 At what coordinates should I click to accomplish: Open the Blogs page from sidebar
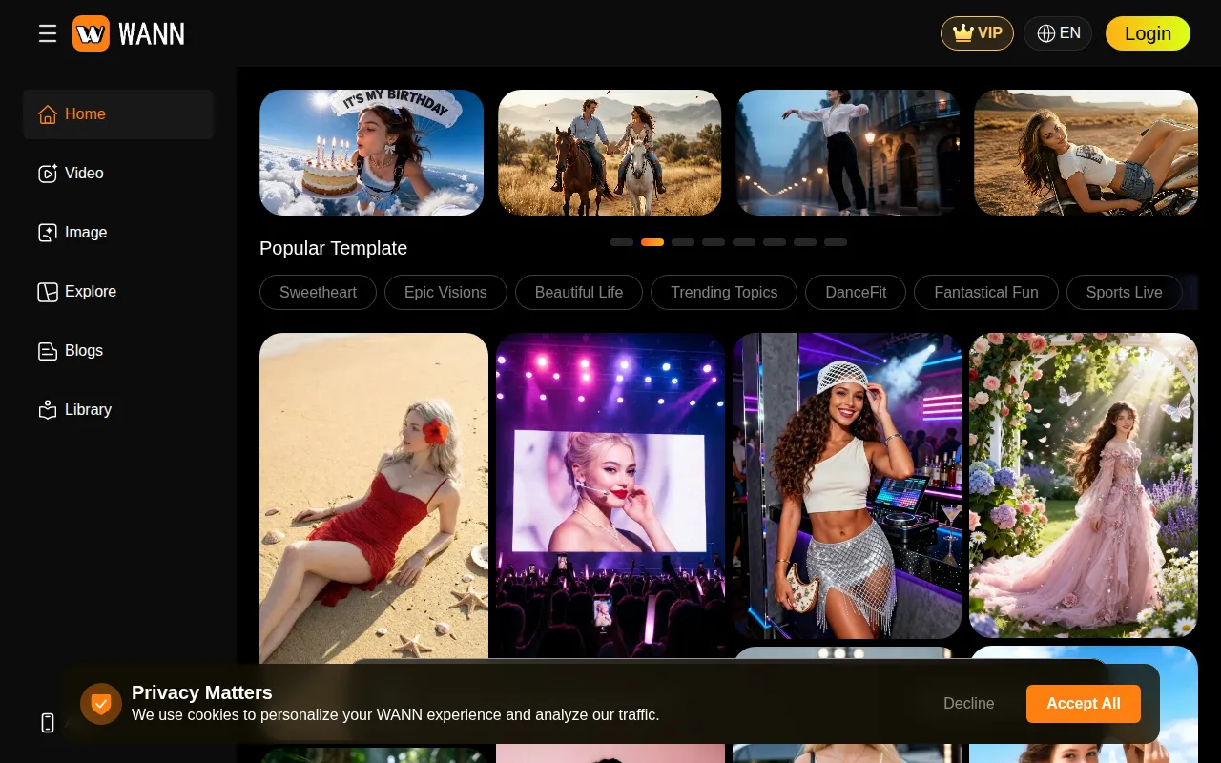[118, 351]
